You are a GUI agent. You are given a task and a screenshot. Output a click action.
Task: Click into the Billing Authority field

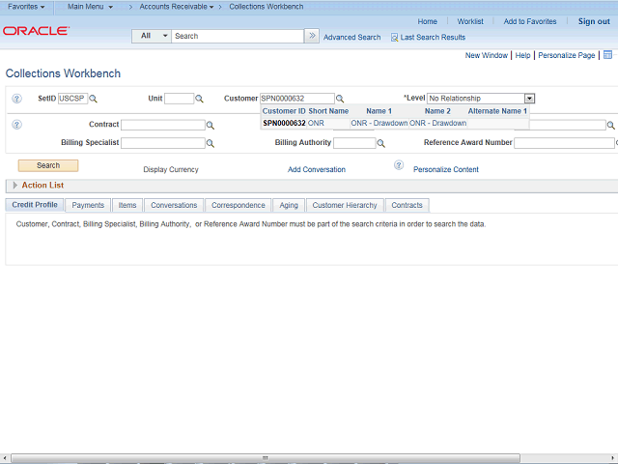tap(354, 143)
